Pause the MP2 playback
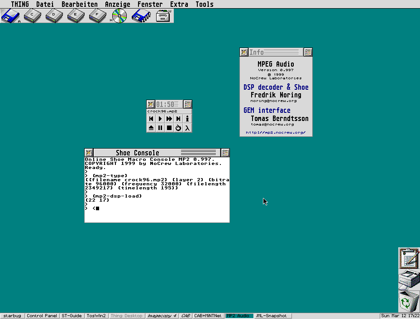The image size is (420, 319). pos(160,128)
